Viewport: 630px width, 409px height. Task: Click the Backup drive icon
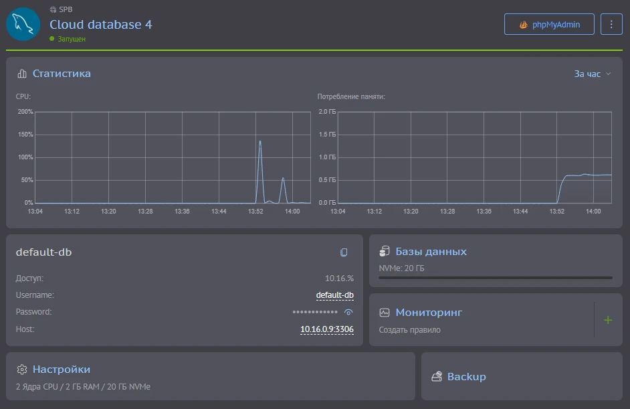[x=437, y=376]
